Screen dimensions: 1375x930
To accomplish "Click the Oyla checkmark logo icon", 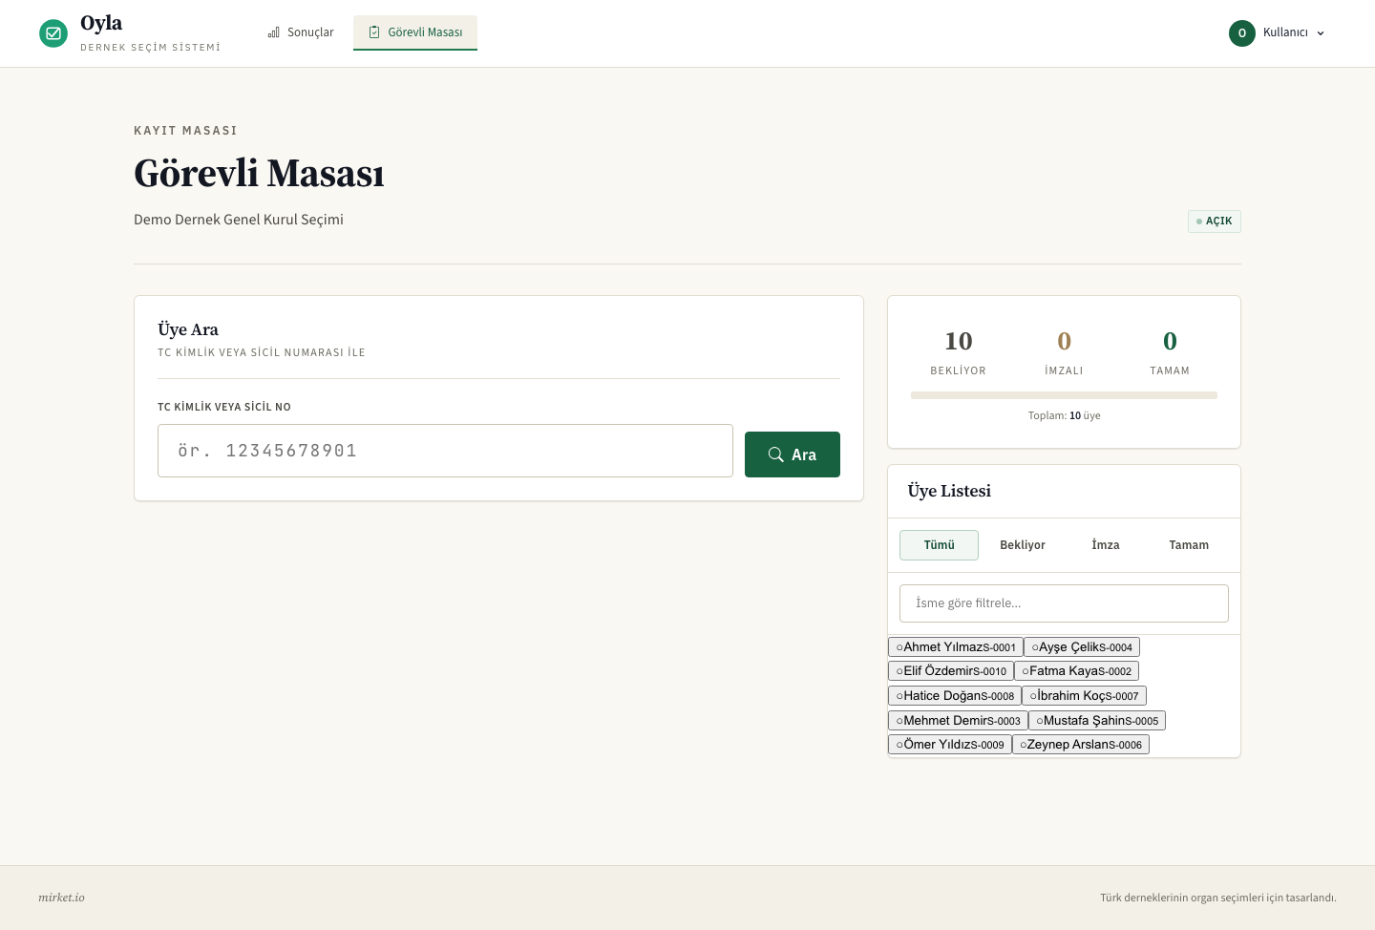I will pos(53,33).
